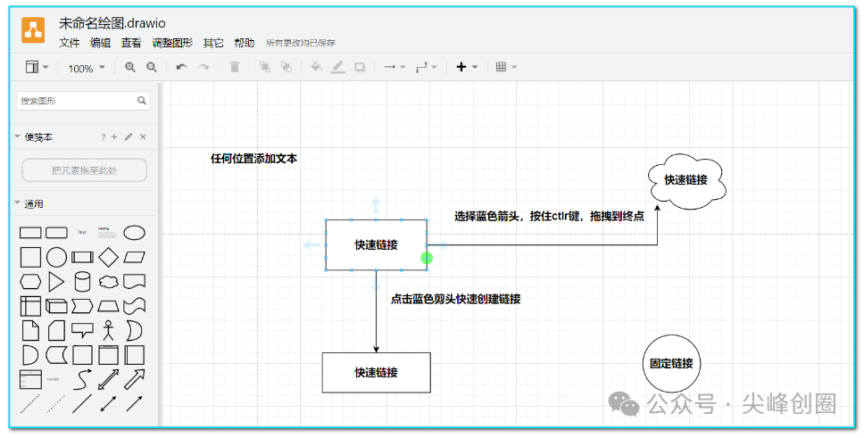Screen dimensions: 864x438
Task: Select the cloud shape in palette
Action: click(109, 282)
